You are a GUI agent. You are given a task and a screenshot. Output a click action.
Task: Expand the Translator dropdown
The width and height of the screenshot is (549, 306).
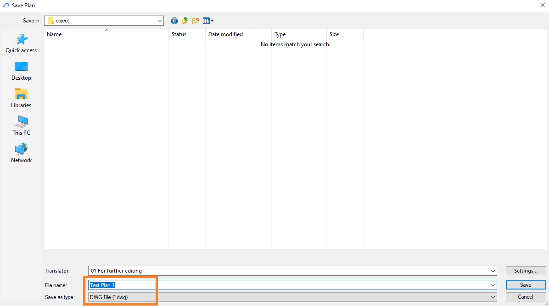[493, 271]
